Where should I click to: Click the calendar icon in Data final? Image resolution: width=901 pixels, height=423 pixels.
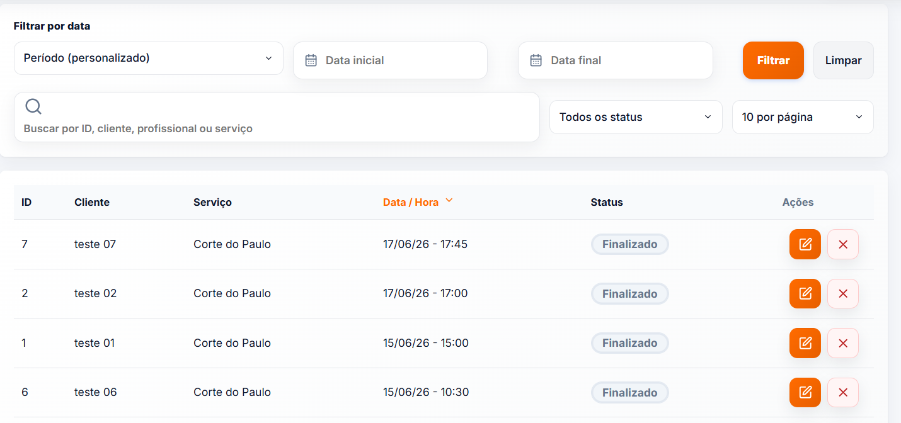536,60
